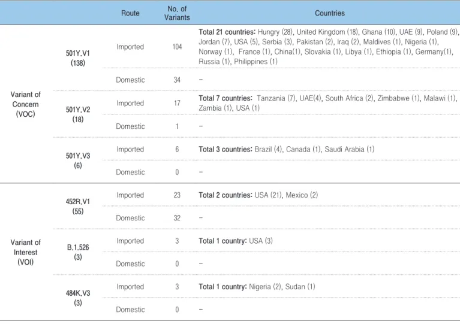This screenshot has width=460, height=324.
Task: Select the 'Variant of Concern (VOC)' label
Action: (x=26, y=104)
